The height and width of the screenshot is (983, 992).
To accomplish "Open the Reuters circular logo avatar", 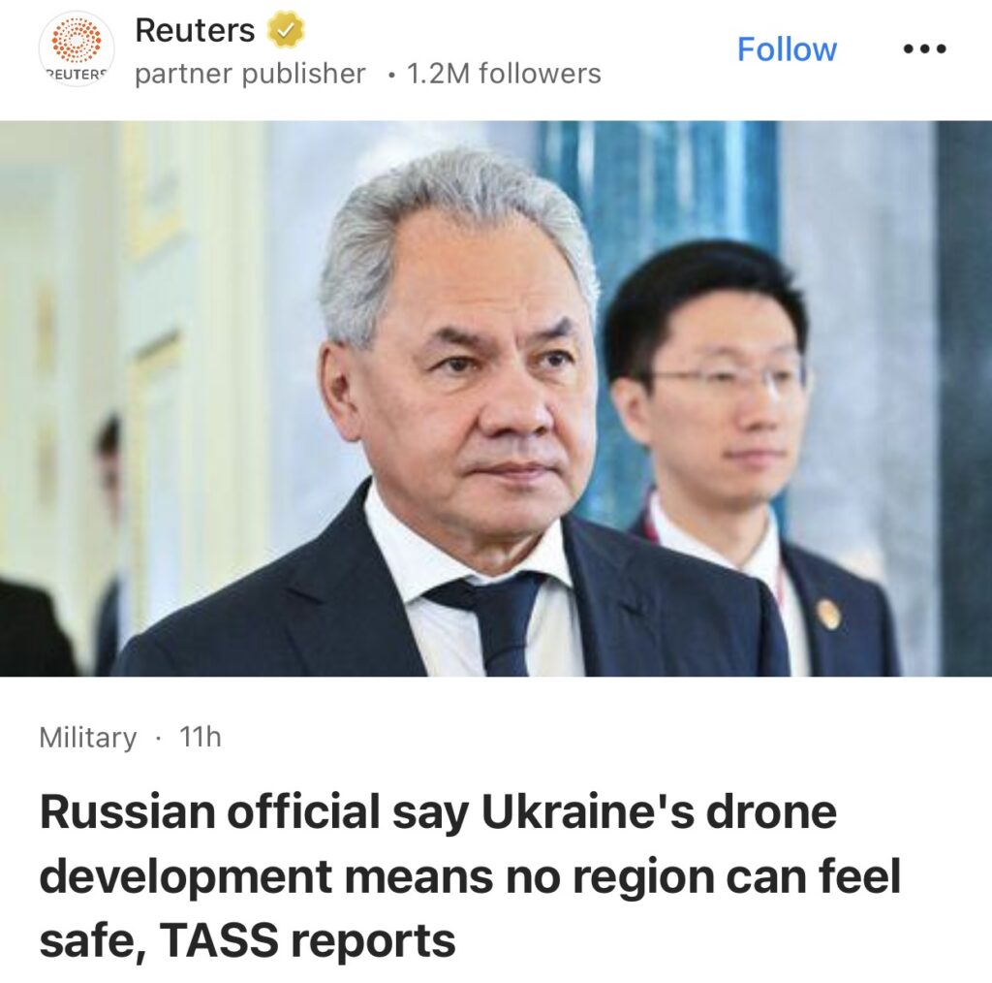I will pyautogui.click(x=76, y=48).
